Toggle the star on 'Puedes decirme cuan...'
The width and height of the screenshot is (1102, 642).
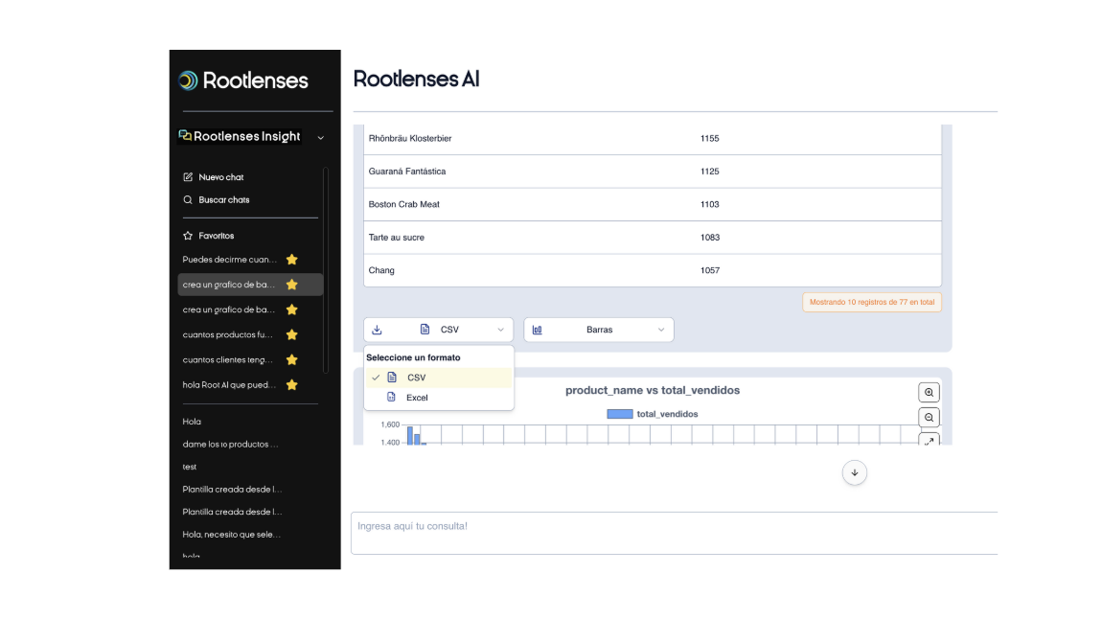click(x=292, y=259)
